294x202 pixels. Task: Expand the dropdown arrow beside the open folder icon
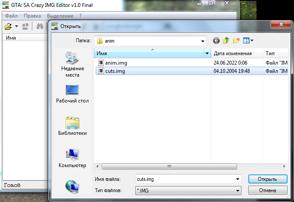point(17,26)
